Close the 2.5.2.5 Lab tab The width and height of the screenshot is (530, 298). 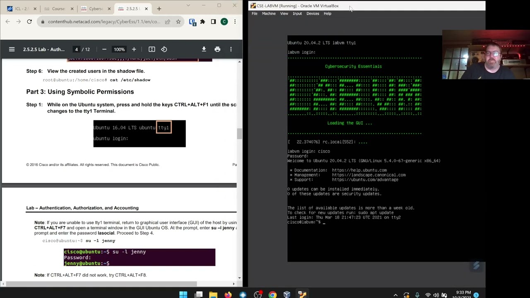tap(146, 9)
